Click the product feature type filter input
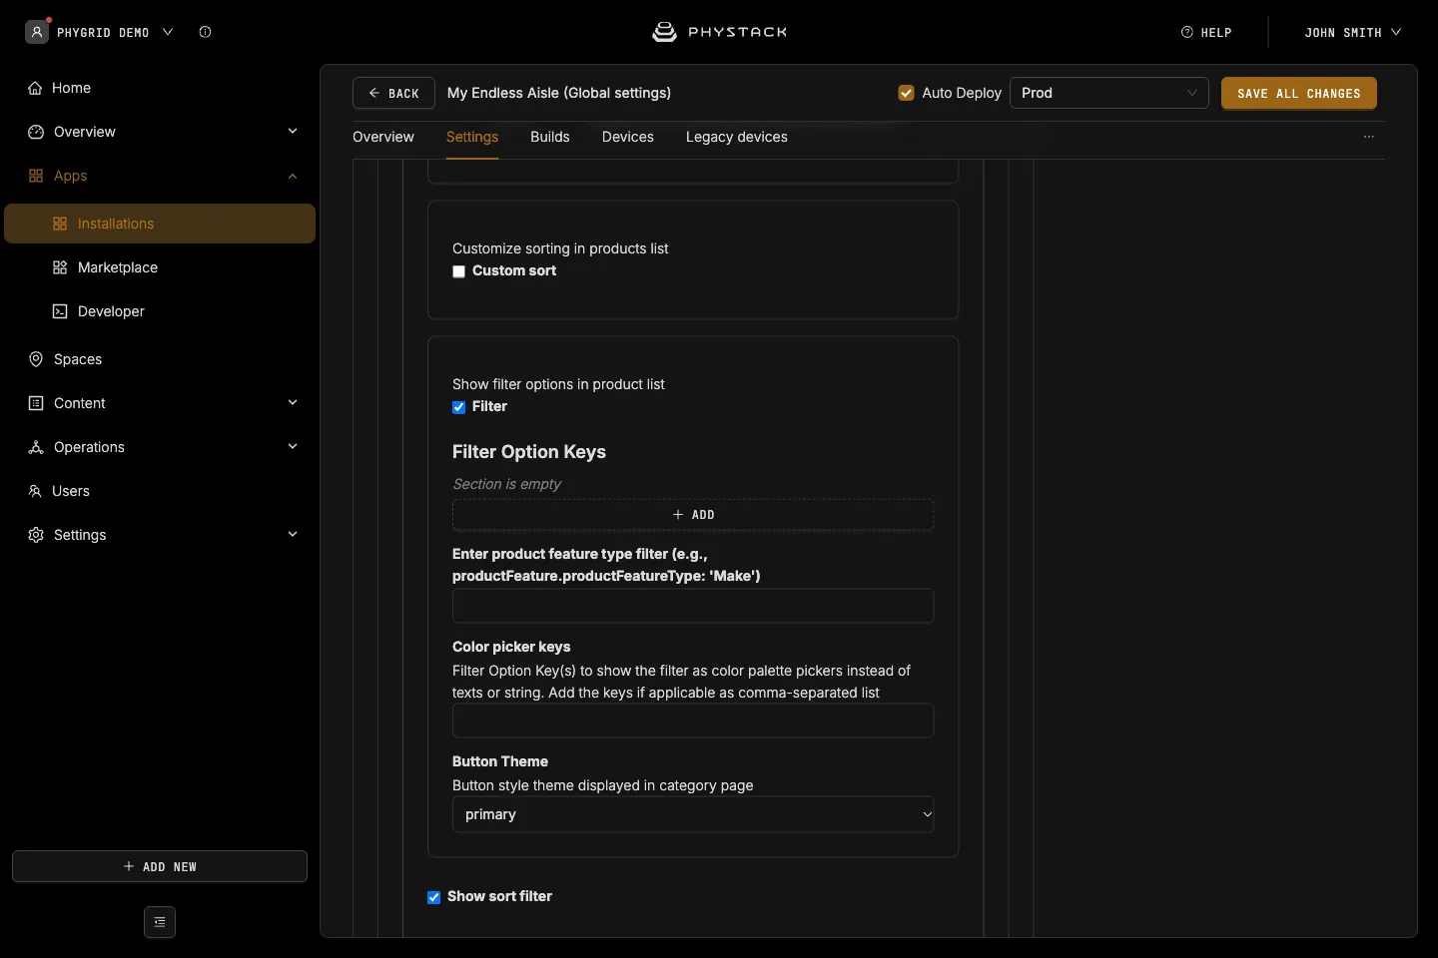Image resolution: width=1438 pixels, height=958 pixels. coord(693,606)
